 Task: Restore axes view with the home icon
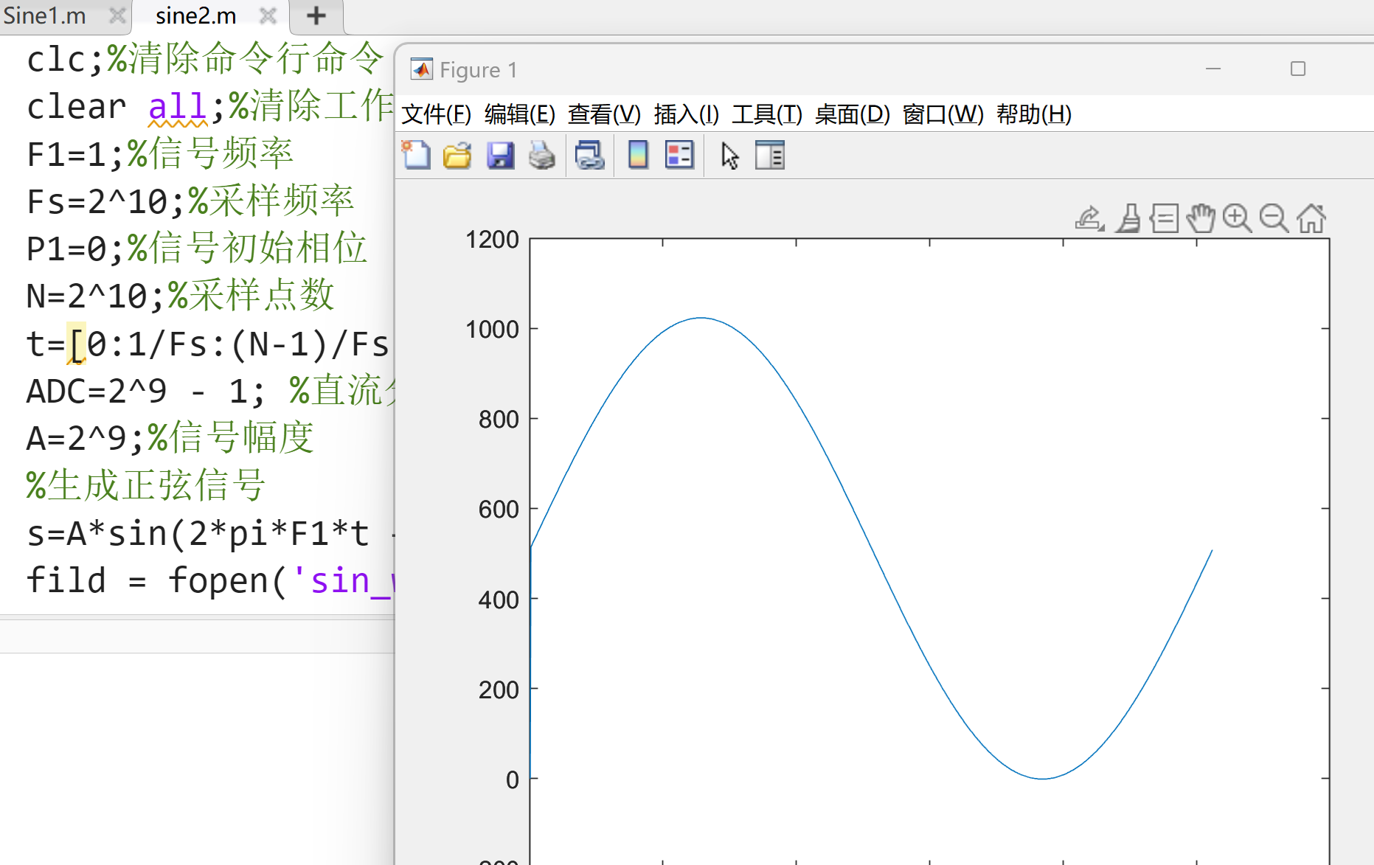point(1311,219)
